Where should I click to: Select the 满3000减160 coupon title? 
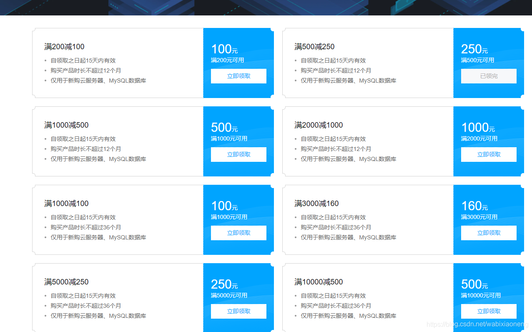[x=316, y=204]
